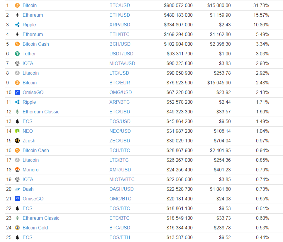Click the Zcash icon in row 15
Screen dimensions: 283x242
pos(17,141)
